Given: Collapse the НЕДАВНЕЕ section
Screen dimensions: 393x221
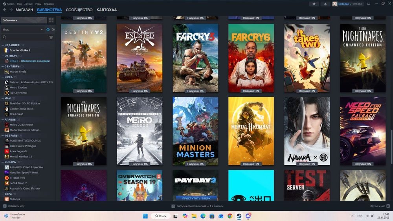Looking at the screenshot, I should (2, 45).
